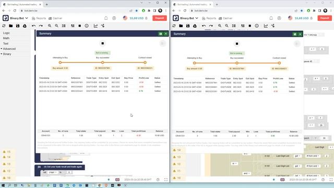Open Windows Start button on taskbar
Viewport: 334px width, 188px height.
pos(3,185)
